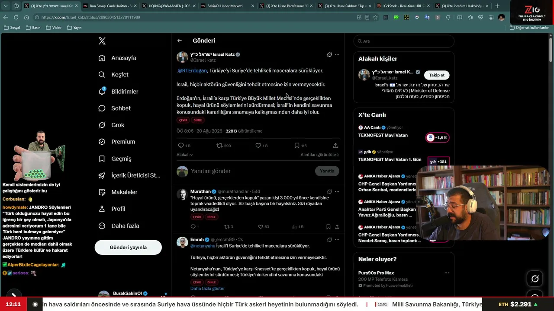Open the Sosyal bookmarks folder
The image size is (554, 311).
click(12, 28)
